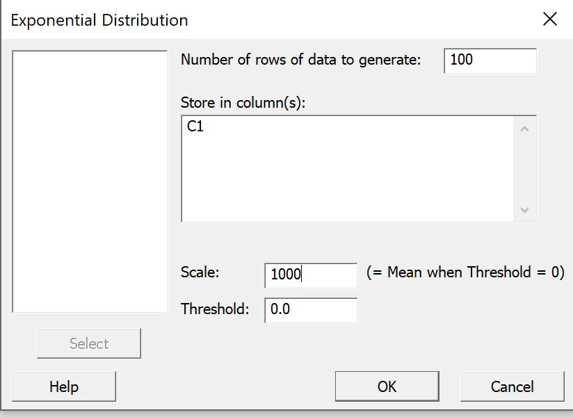Viewport: 573px width, 417px height.
Task: Click inside the empty variable list box
Action: point(90,181)
